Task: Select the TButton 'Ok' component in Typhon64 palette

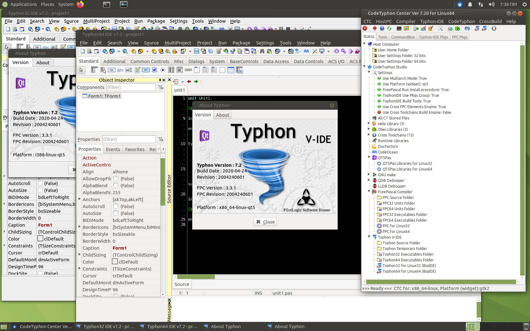Action: 112,70
